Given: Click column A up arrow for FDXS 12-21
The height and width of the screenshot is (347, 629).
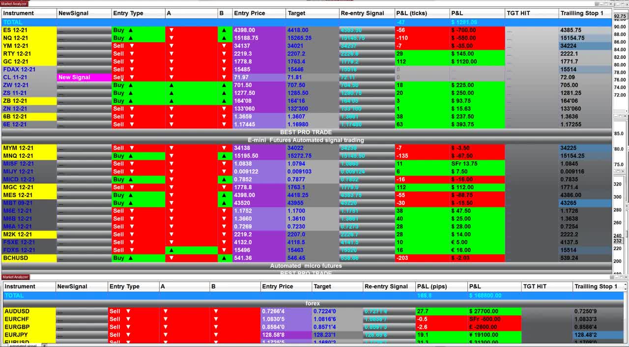Looking at the screenshot, I should pyautogui.click(x=172, y=250).
